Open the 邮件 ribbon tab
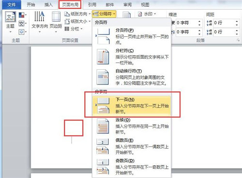The height and width of the screenshot is (178, 242). click(x=110, y=5)
